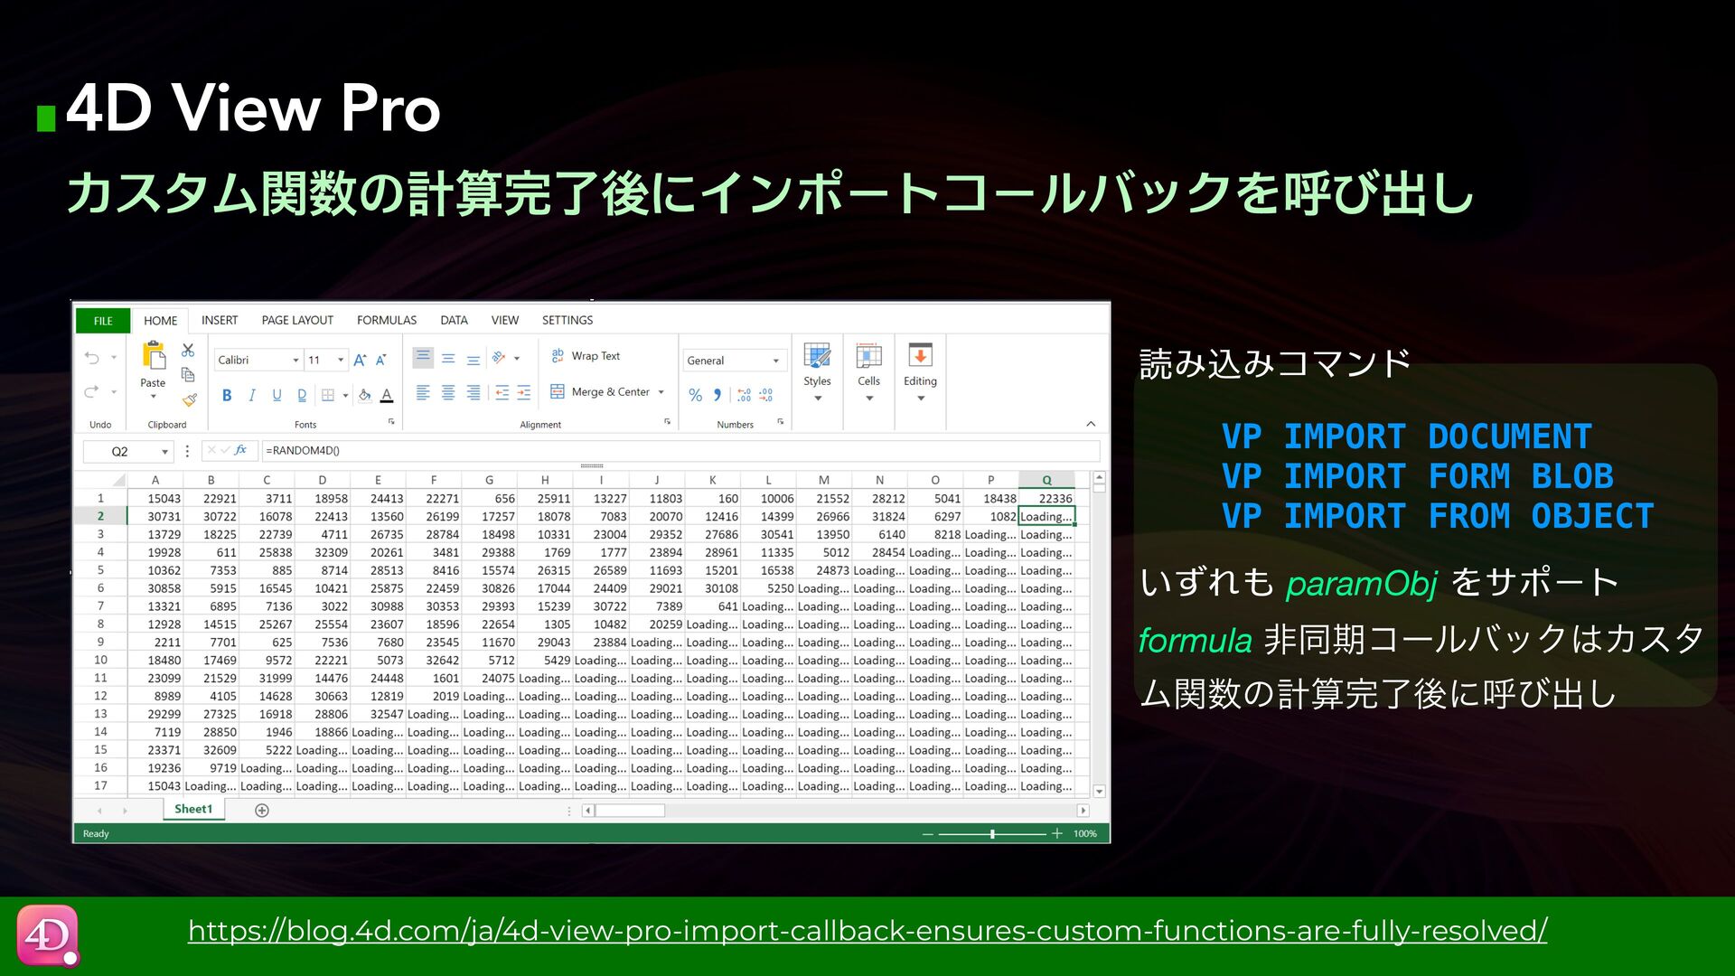Click the fill color bucket icon
The width and height of the screenshot is (1735, 976).
click(x=364, y=395)
